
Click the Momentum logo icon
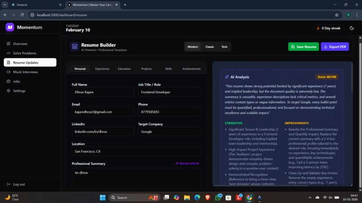point(10,27)
